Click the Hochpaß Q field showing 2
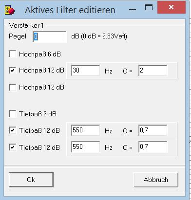The image size is (191, 200). (153, 71)
